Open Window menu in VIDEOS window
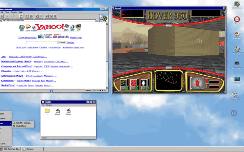Screen dimensions: 244x152 tap(49, 105)
